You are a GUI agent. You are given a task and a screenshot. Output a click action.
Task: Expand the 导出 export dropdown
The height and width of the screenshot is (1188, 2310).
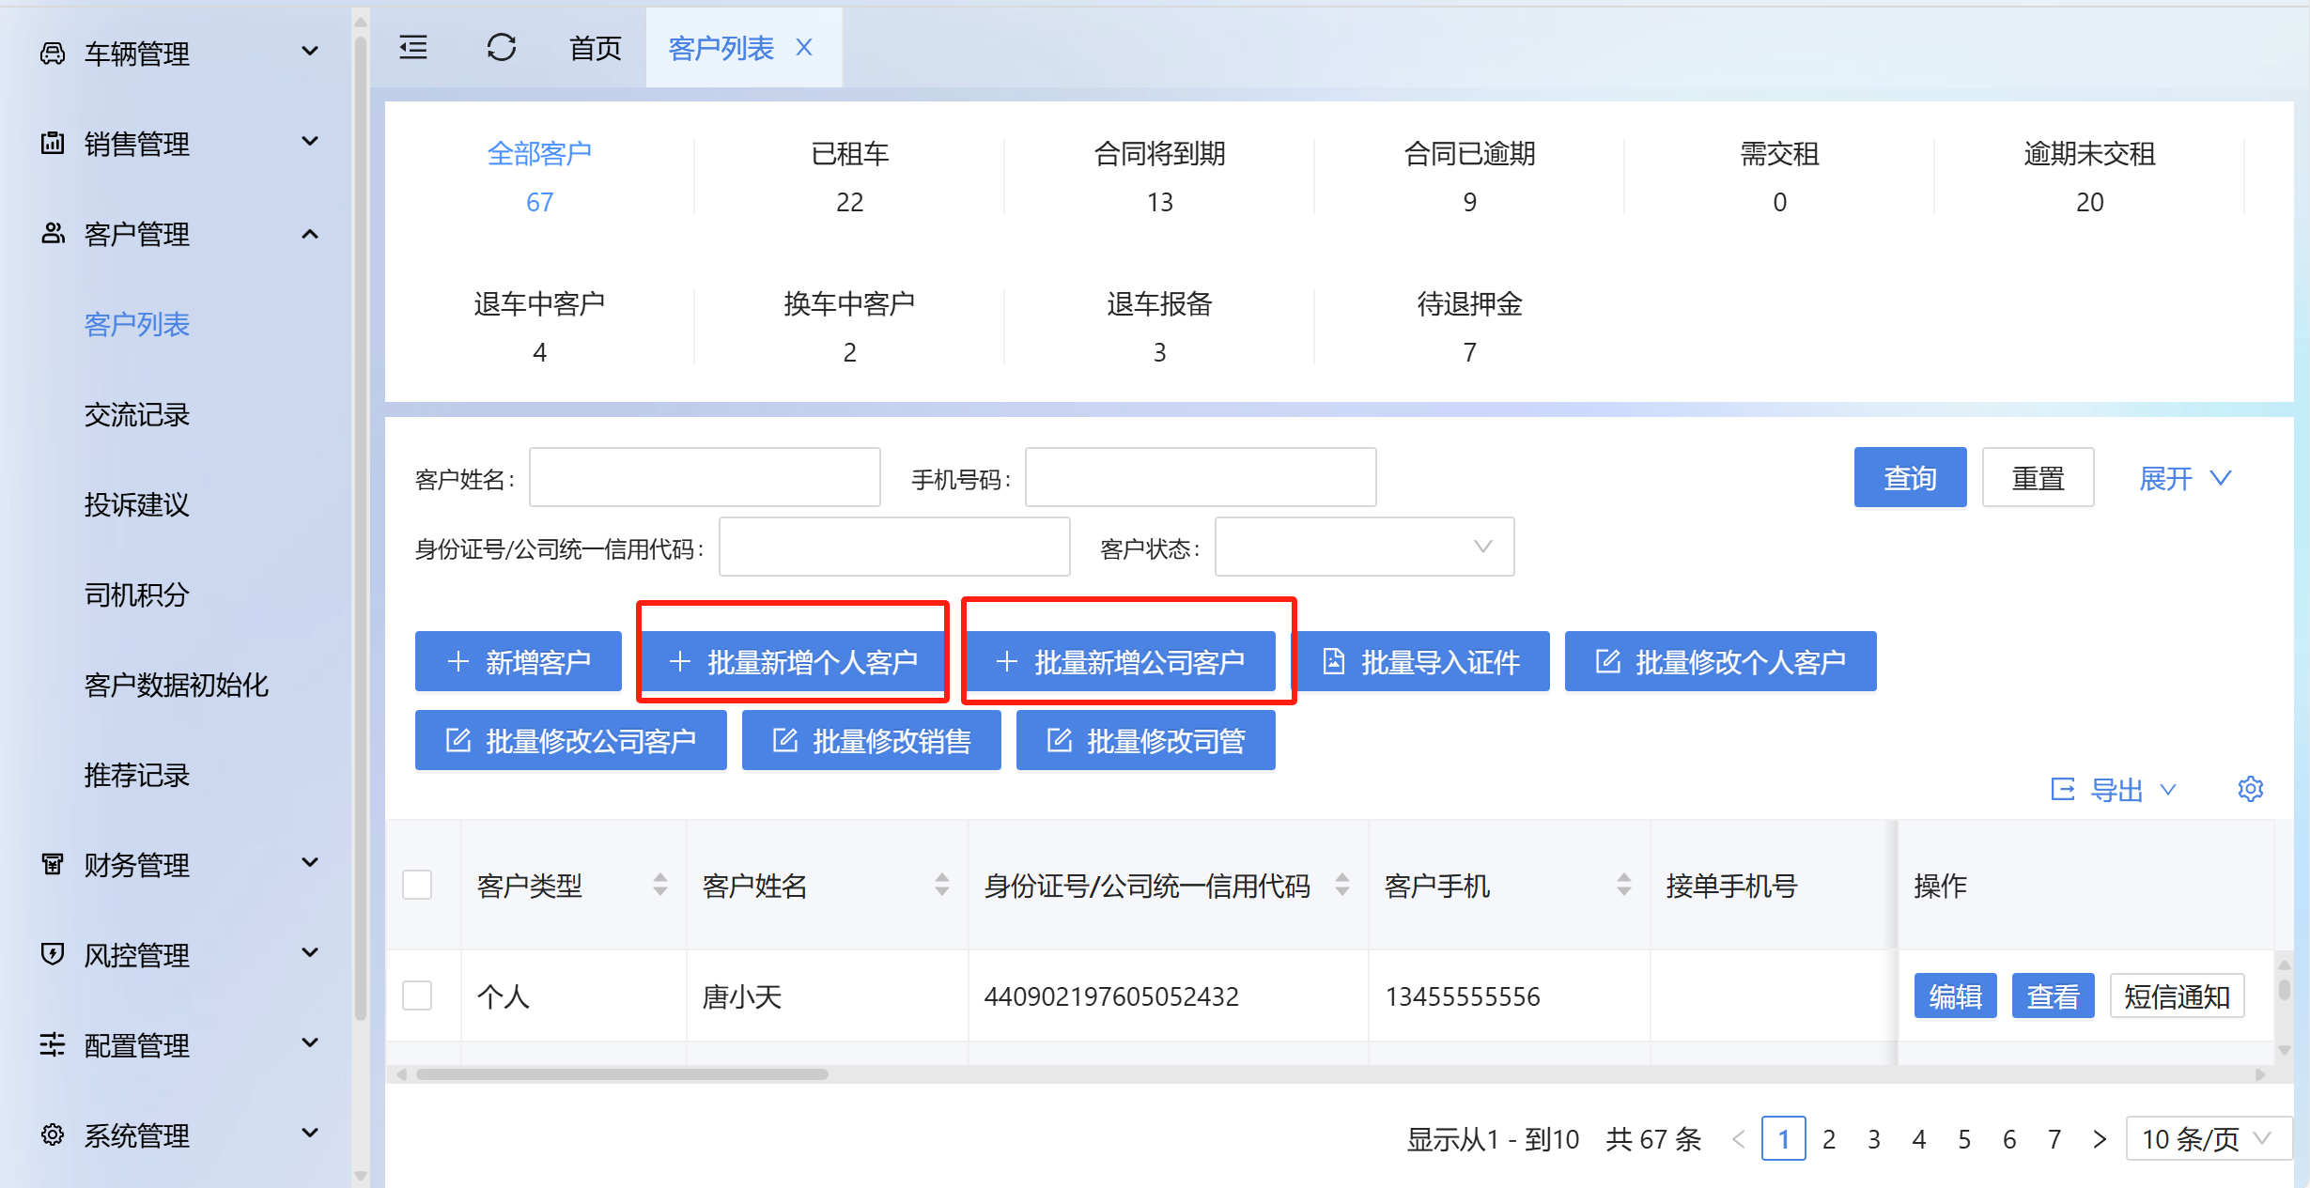[2115, 790]
